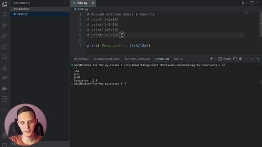Viewport: 262px width, 147px height.
Task: Click terminal output value 0.02
Action: pyautogui.click(x=77, y=77)
